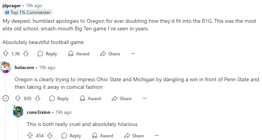Reply to conv3rsion's comment
Image resolution: width=262 pixels, height=140 pixels.
pyautogui.click(x=71, y=135)
